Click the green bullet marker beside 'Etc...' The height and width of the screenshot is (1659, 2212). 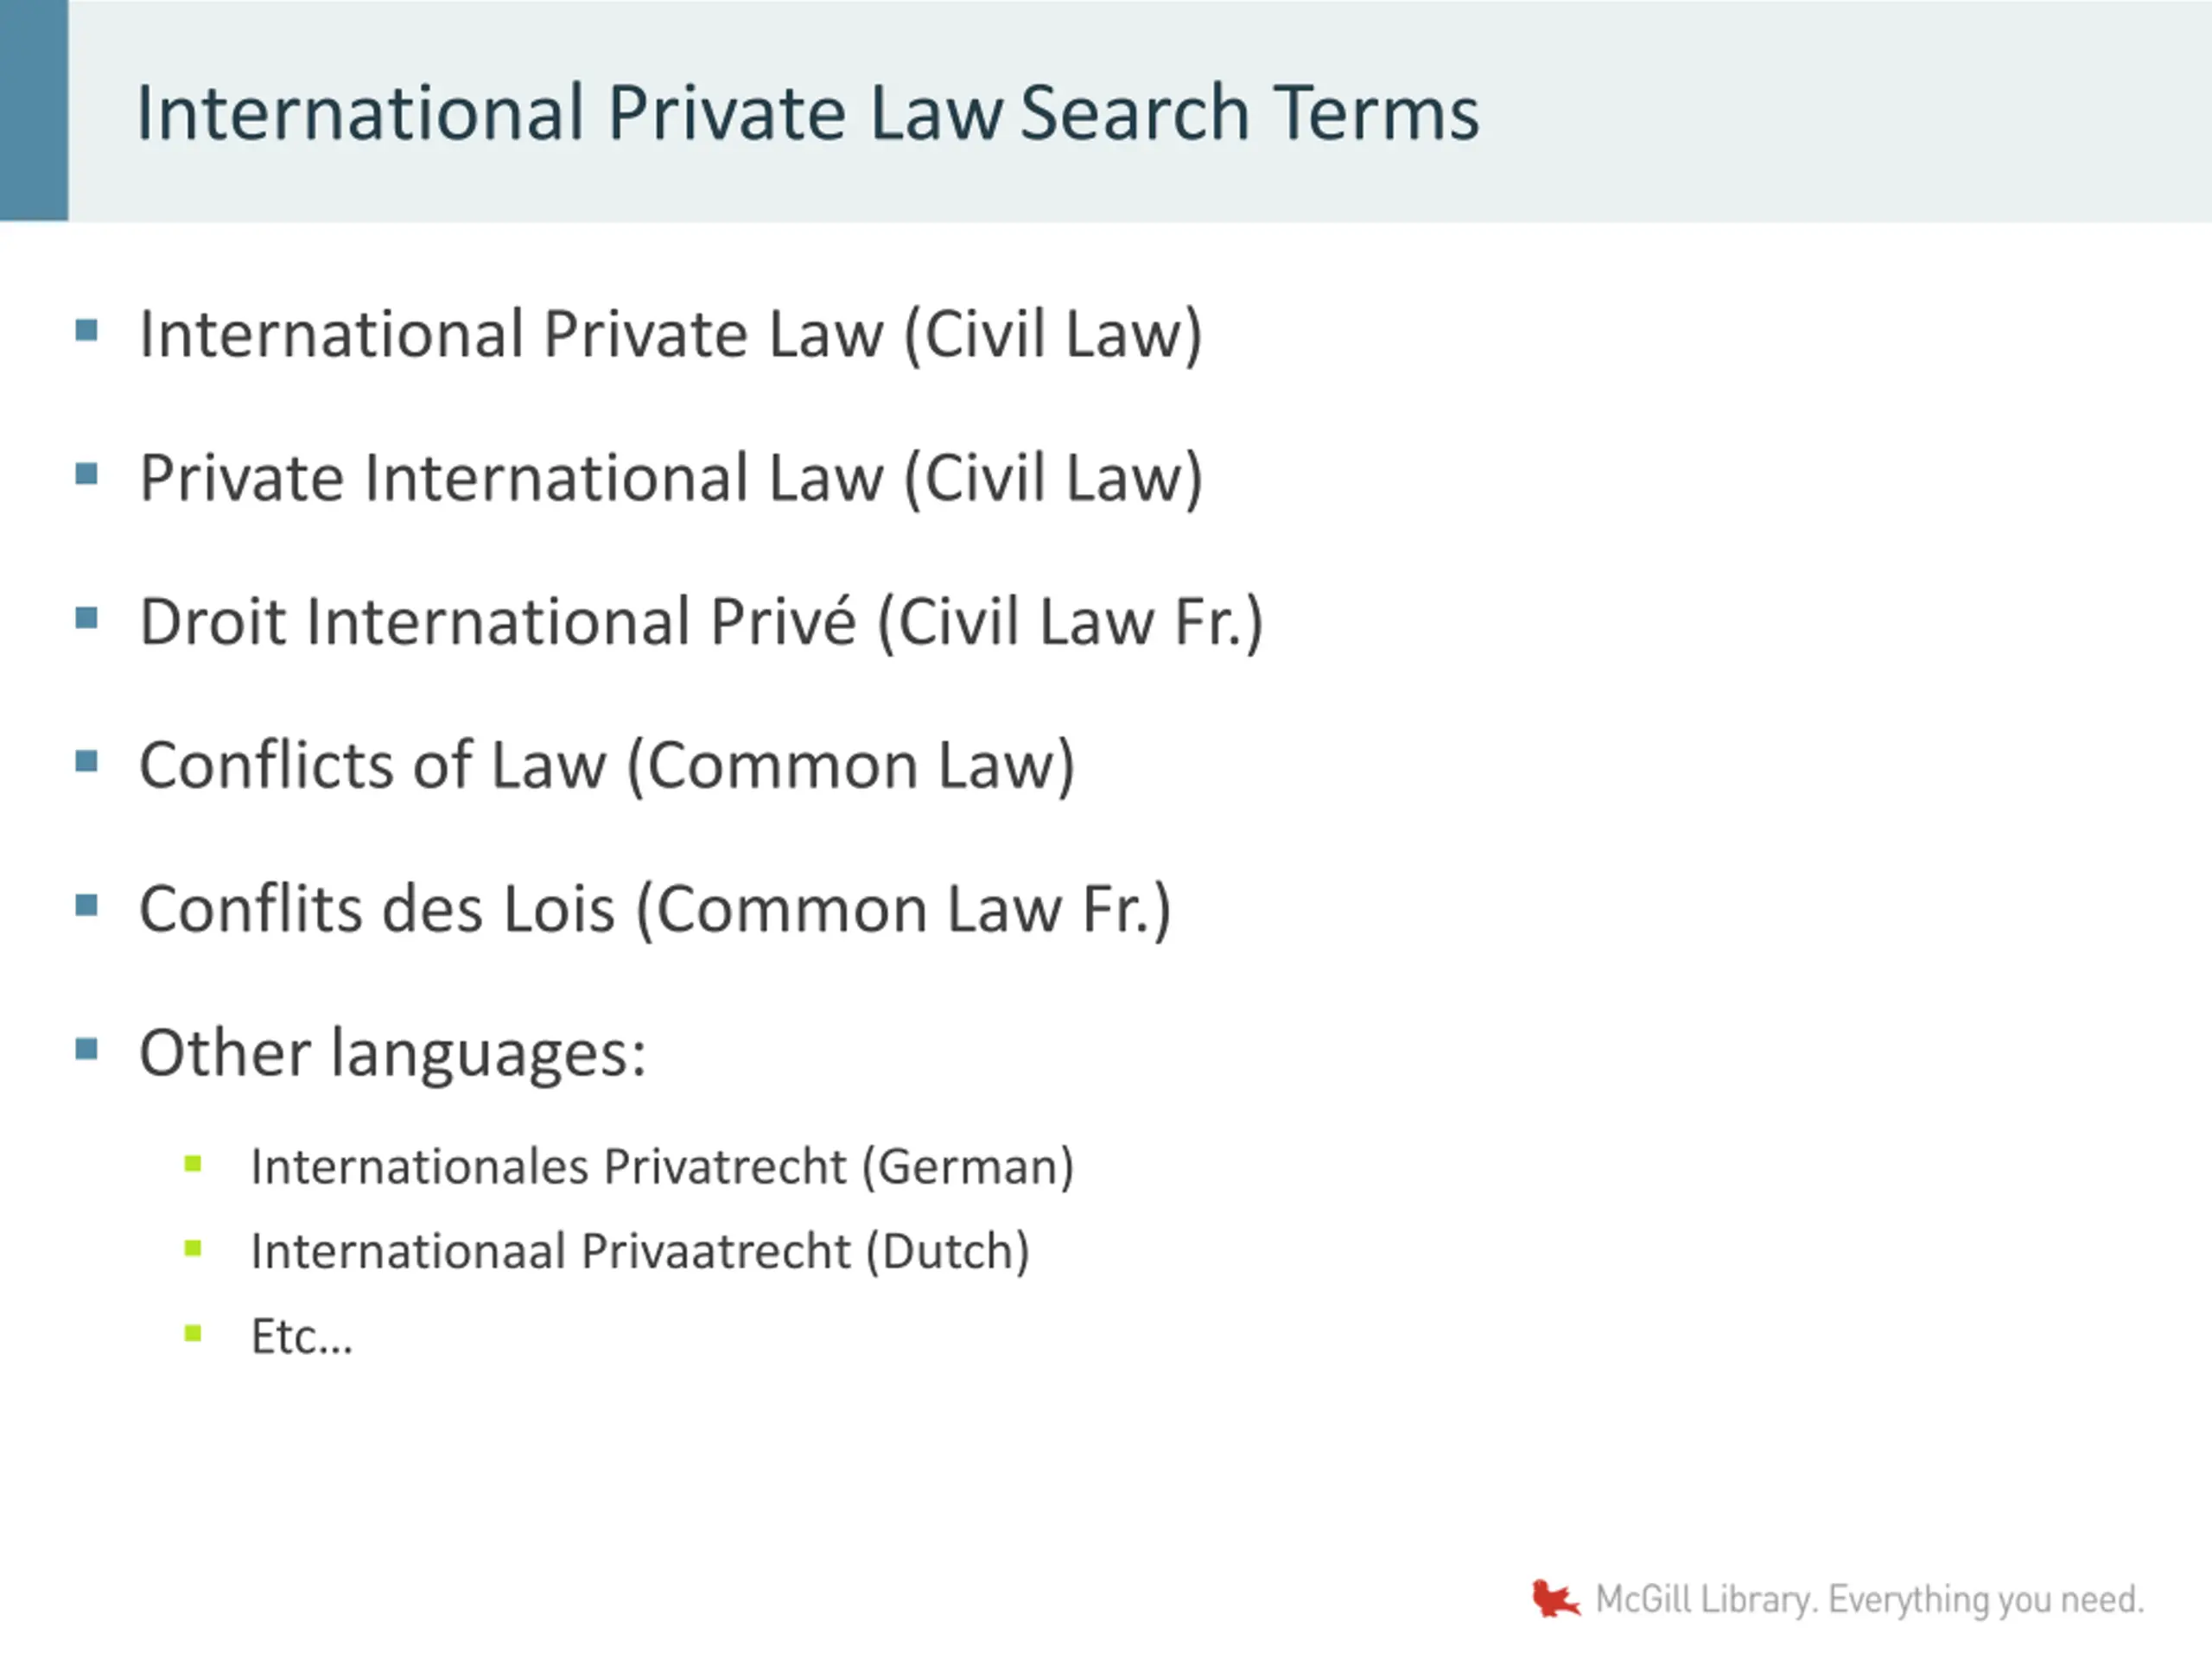(193, 1333)
